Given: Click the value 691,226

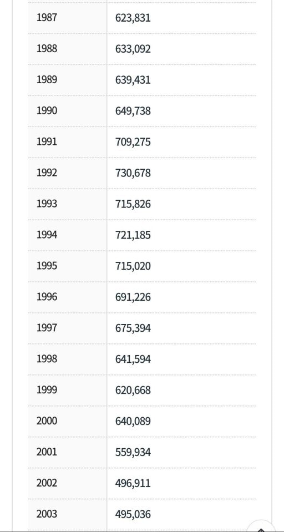Looking at the screenshot, I should 133,297.
